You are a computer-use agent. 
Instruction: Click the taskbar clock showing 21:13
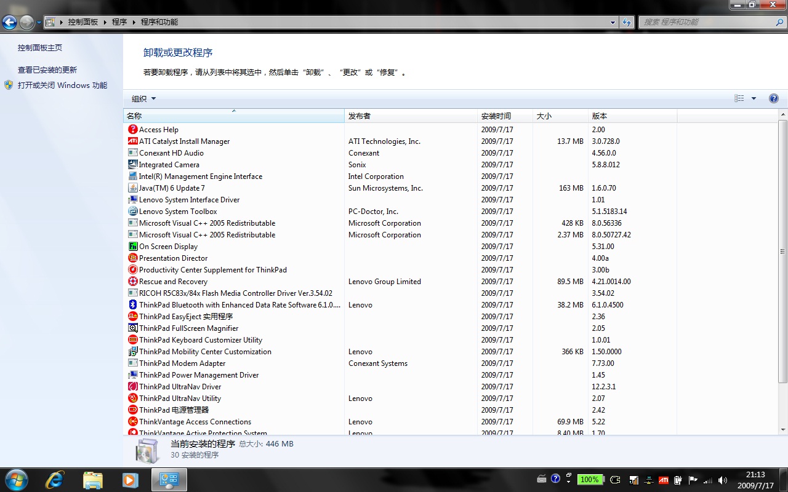point(755,480)
